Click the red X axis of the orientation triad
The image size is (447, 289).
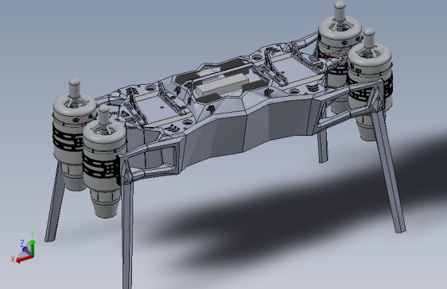click(x=24, y=259)
